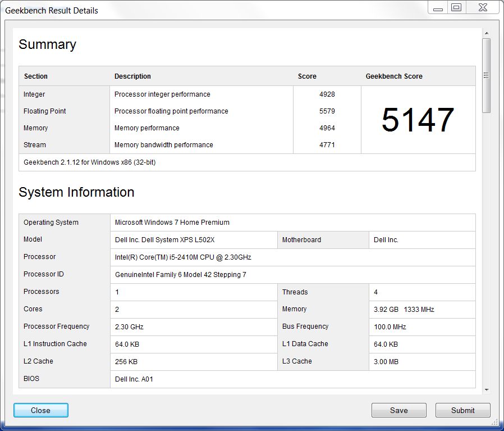The image size is (504, 431).
Task: Click the '100.0 MHz' bus frequency value
Action: [x=390, y=326]
